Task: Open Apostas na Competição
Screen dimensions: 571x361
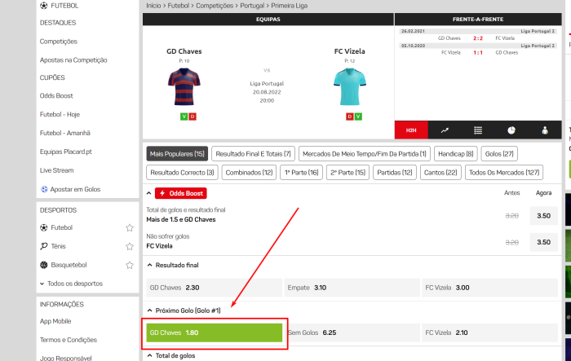Action: (73, 60)
